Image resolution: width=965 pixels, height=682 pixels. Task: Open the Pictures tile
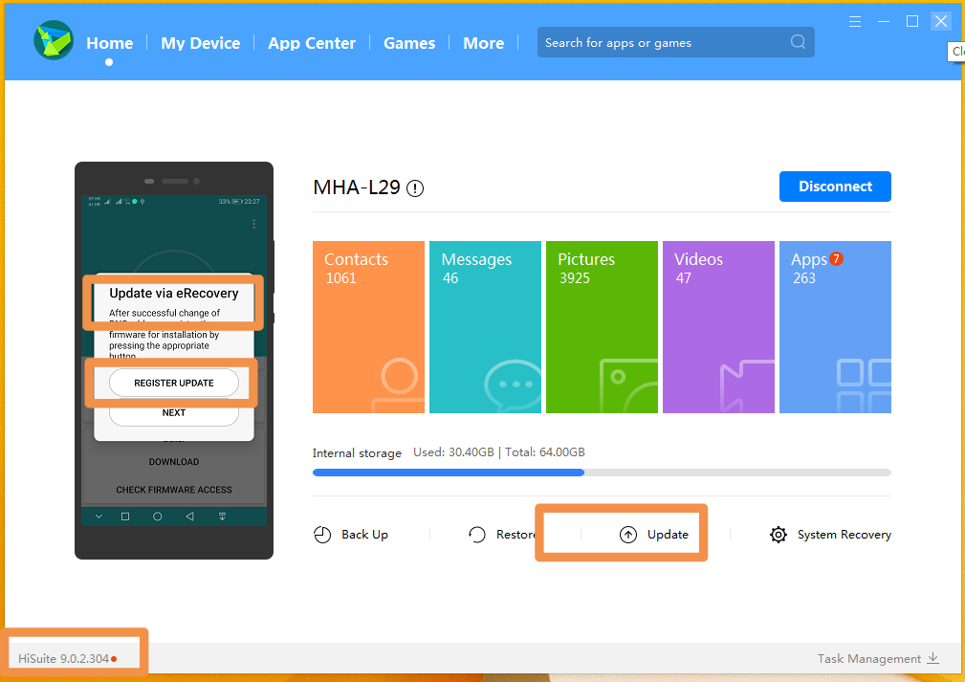602,327
